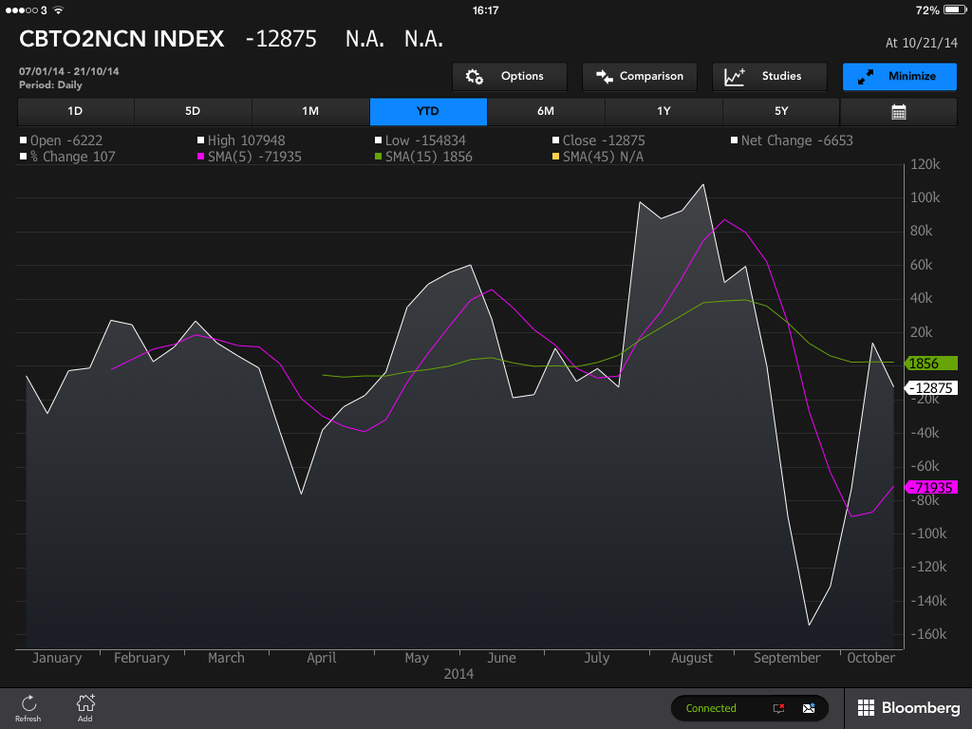Open the red chat notification icon
Image resolution: width=972 pixels, height=729 pixels.
(x=778, y=708)
